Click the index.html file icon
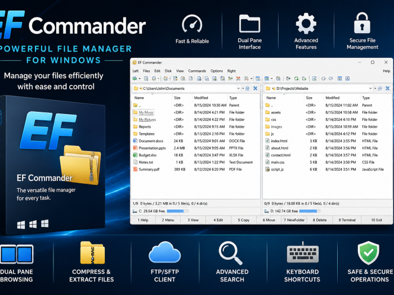The height and width of the screenshot is (295, 394). 267,140
